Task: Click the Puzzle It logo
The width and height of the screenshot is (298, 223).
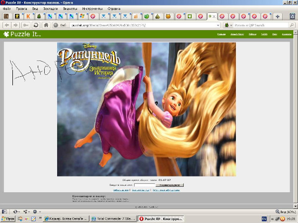Action: [x=21, y=34]
